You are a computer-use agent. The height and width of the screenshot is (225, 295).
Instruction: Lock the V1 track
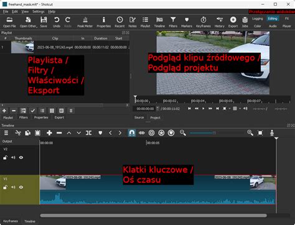tap(5, 187)
